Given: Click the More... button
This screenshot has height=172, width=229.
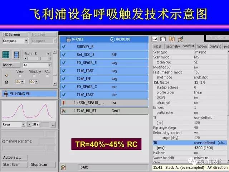Looking at the screenshot, I should [11, 65].
